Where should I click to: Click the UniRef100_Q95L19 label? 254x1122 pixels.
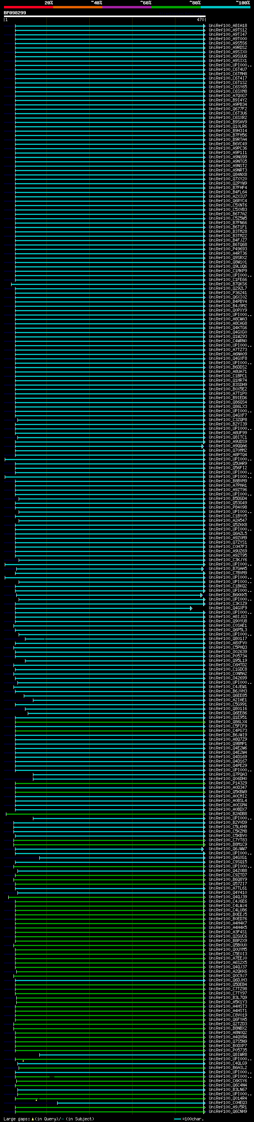[x=228, y=661]
